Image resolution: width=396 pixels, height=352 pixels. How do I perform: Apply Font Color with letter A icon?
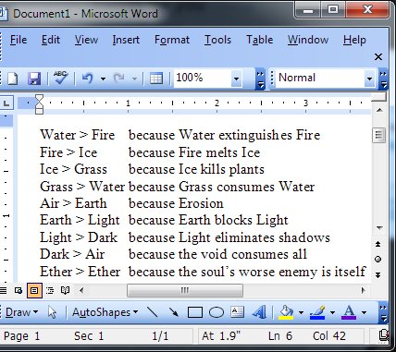[349, 312]
